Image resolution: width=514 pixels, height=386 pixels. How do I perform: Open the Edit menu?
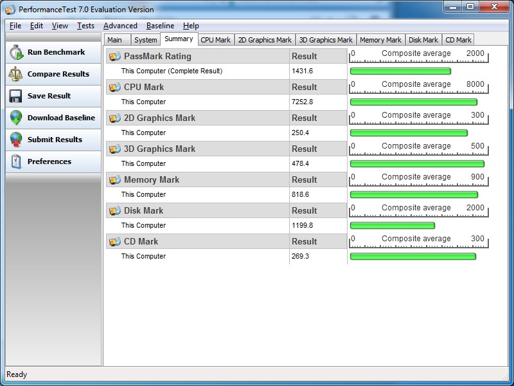[37, 26]
